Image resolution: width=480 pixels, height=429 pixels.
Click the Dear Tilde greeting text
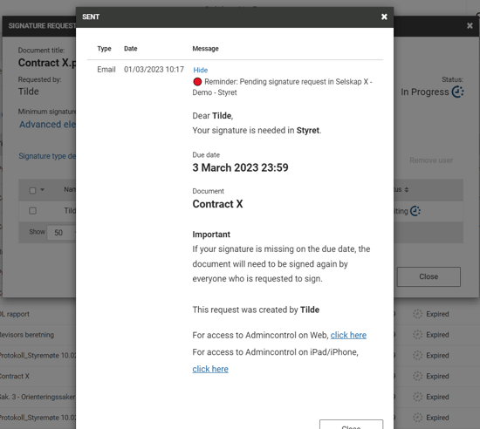point(213,116)
